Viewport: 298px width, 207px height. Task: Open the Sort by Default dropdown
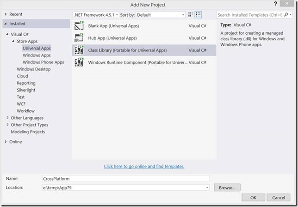pyautogui.click(x=161, y=15)
